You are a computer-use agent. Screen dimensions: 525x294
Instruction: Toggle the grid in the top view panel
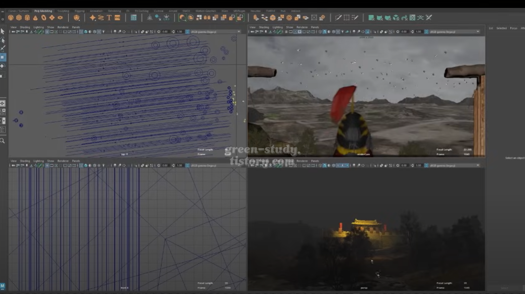pos(47,32)
